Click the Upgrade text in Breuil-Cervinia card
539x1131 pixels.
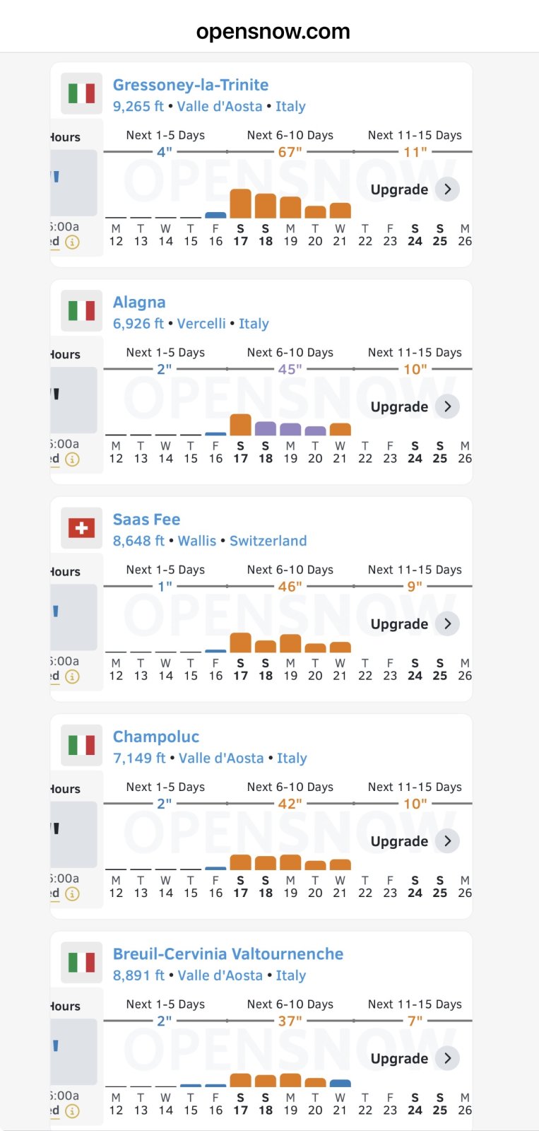[x=399, y=1058]
